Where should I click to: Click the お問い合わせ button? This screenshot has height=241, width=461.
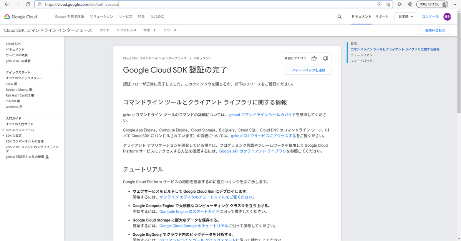coord(435,30)
